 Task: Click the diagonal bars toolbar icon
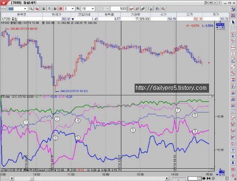pos(143,9)
